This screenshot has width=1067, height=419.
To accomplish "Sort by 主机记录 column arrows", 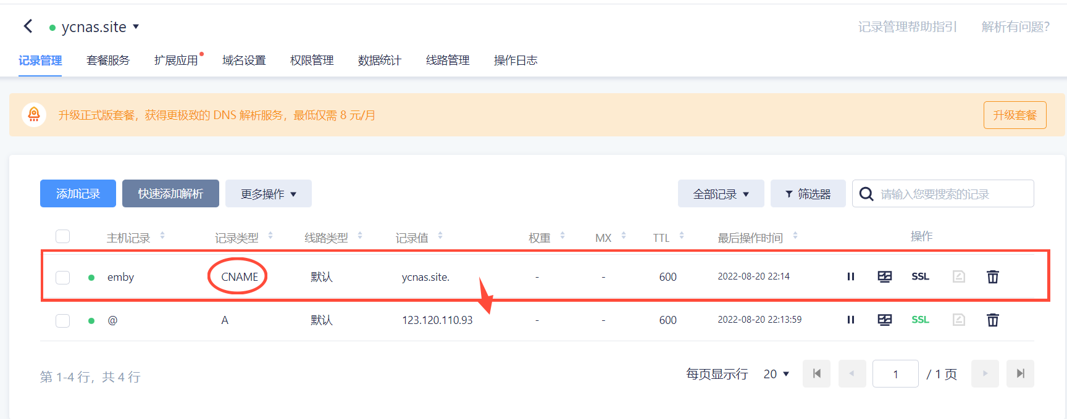I will [162, 236].
